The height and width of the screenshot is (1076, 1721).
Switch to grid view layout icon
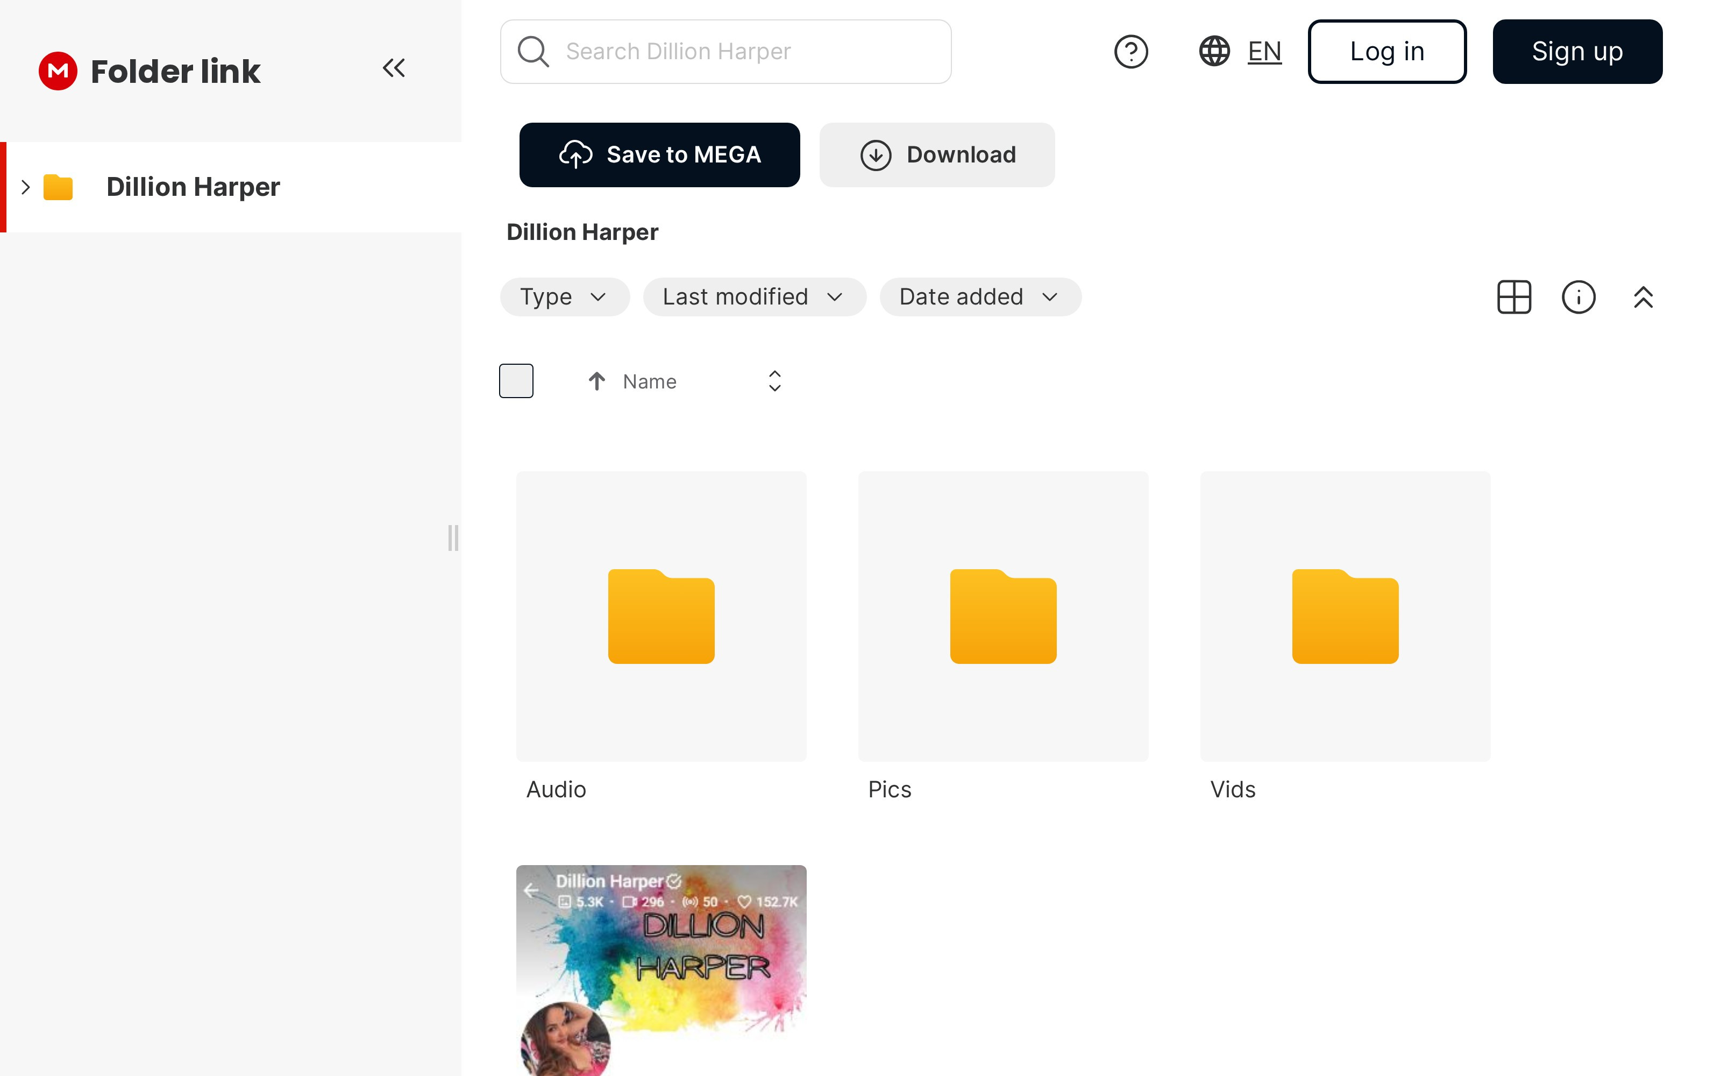coord(1514,297)
